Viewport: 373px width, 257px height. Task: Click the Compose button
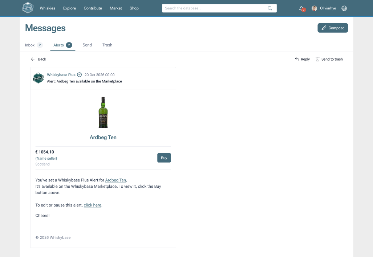333,28
